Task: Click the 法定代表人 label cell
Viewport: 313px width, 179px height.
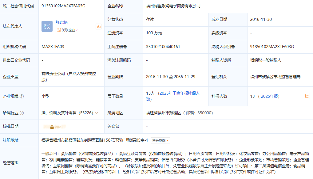Action: 19,26
